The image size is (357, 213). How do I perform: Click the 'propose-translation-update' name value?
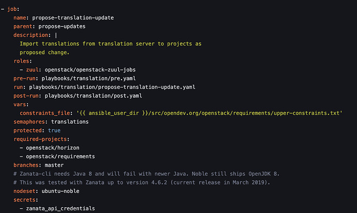point(72,18)
